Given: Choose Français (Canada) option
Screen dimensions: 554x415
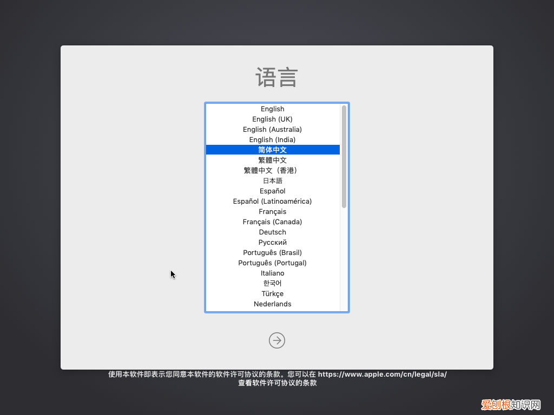Looking at the screenshot, I should pyautogui.click(x=273, y=222).
